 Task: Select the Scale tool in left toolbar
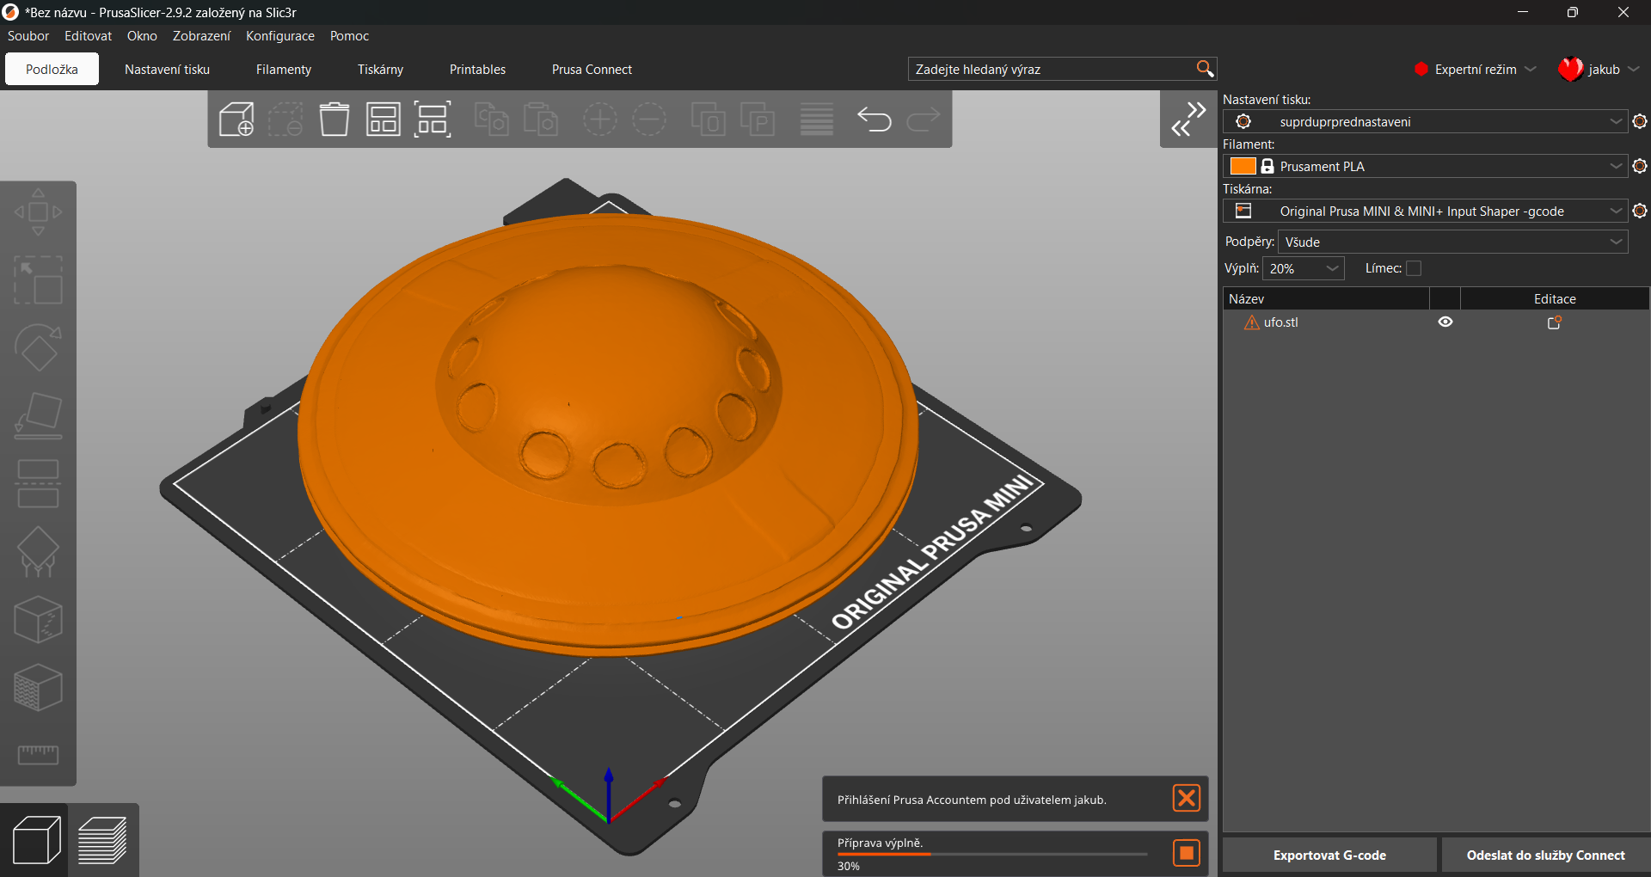click(38, 280)
